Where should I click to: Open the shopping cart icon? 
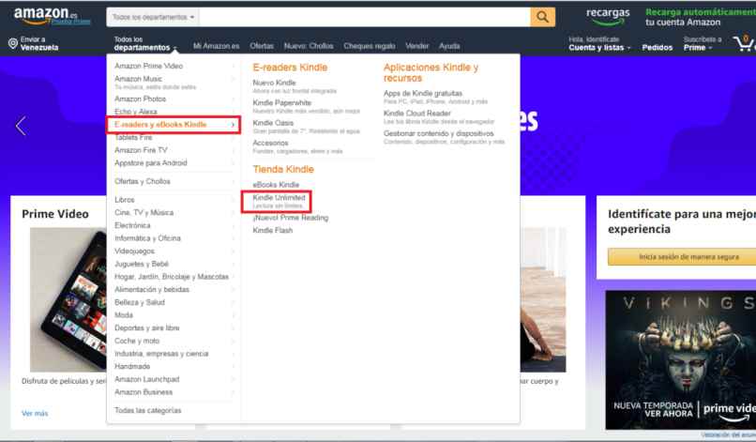(x=743, y=43)
